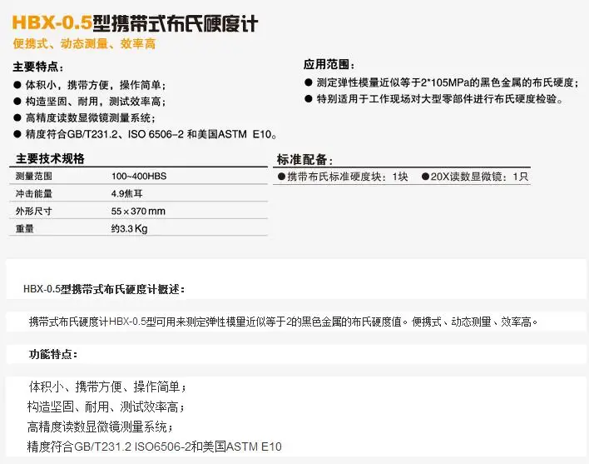Click the 应用范围 heading
This screenshot has height=464, width=589.
click(x=329, y=65)
